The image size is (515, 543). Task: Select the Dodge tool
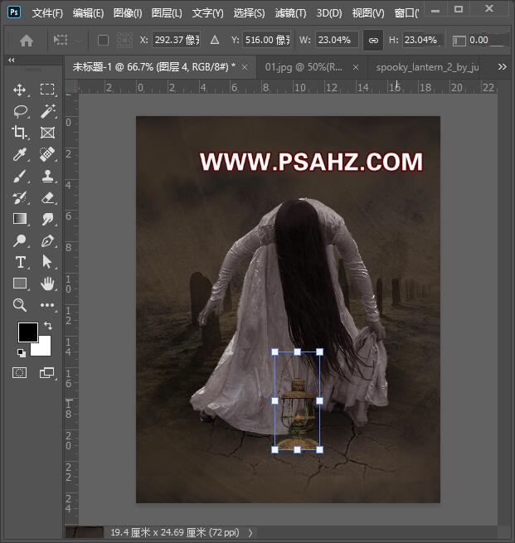pos(20,240)
